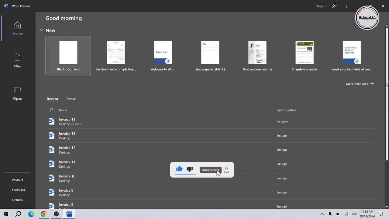Image resolution: width=389 pixels, height=219 pixels.
Task: Click the microphone tray icon
Action: tap(330, 214)
